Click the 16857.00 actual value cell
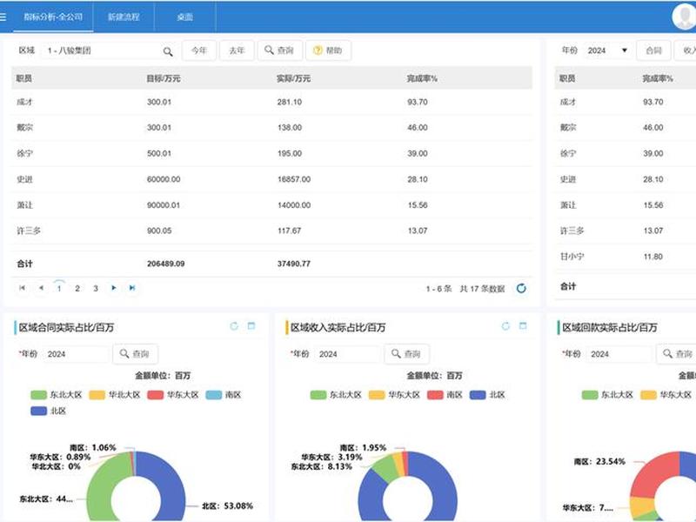This screenshot has width=696, height=522. point(294,179)
